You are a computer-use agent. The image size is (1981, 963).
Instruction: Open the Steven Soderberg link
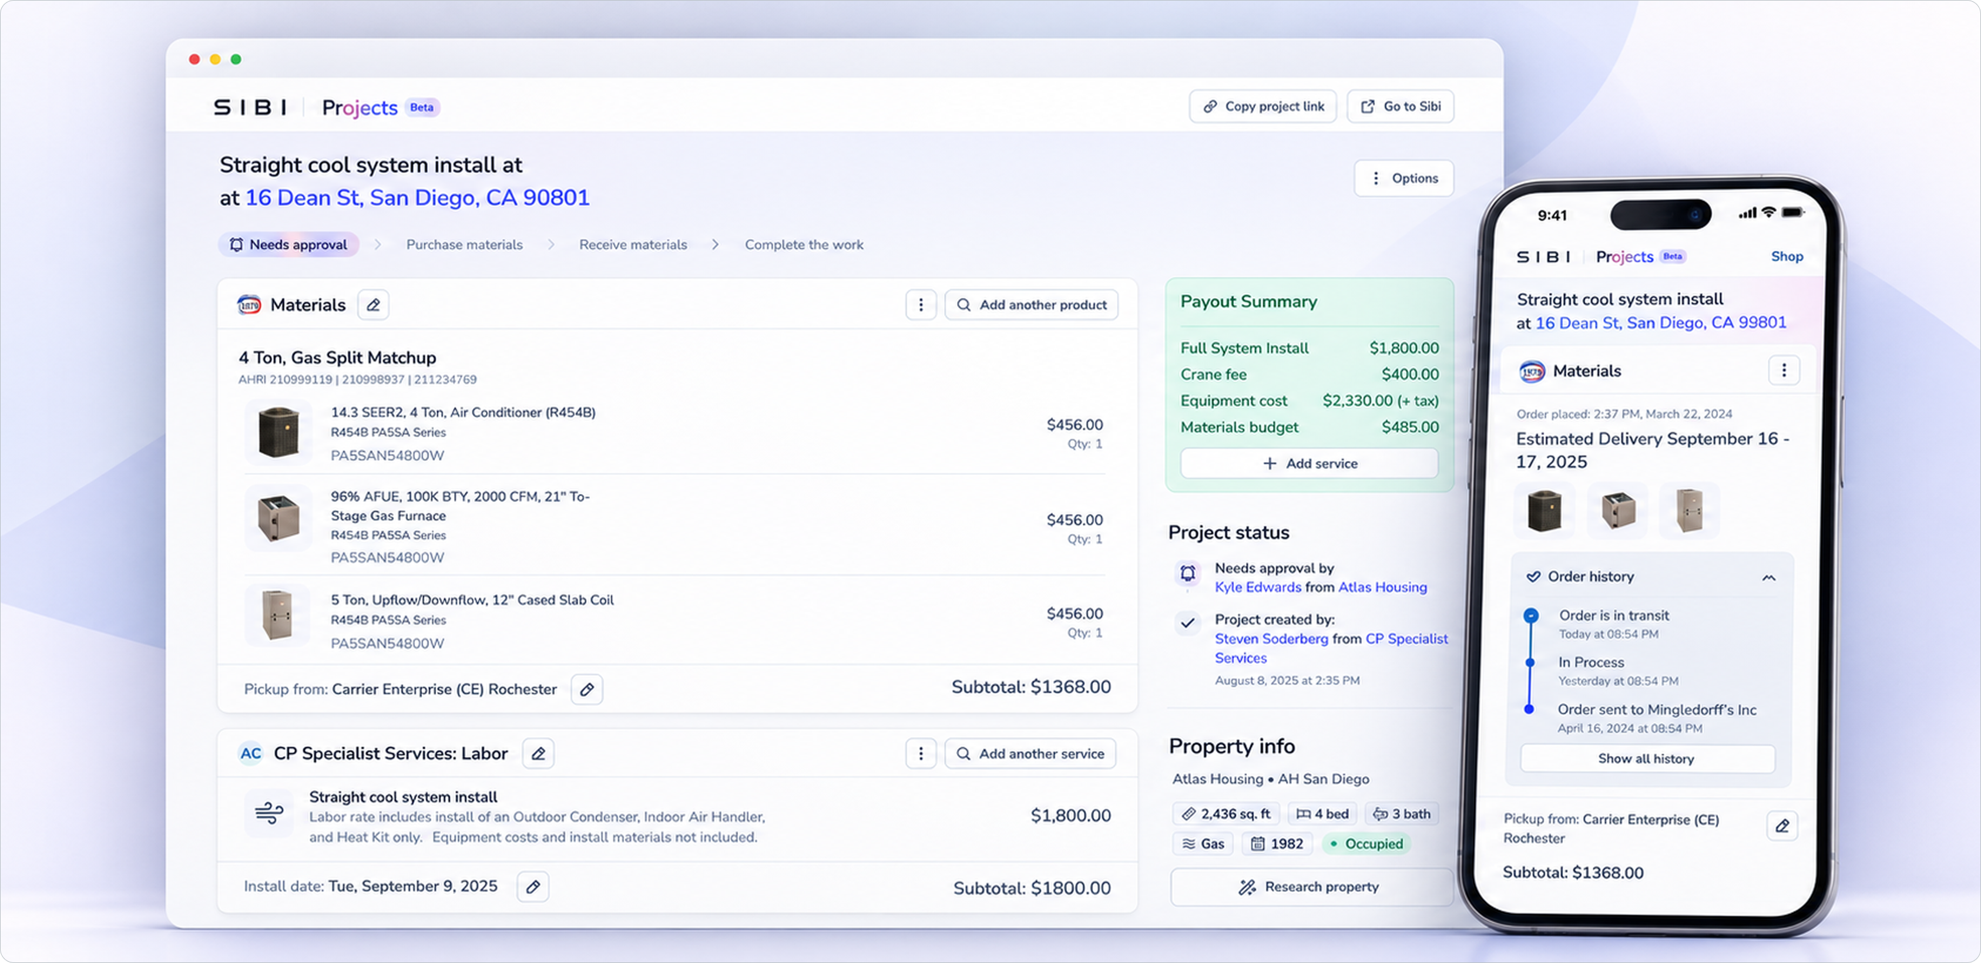click(x=1271, y=639)
